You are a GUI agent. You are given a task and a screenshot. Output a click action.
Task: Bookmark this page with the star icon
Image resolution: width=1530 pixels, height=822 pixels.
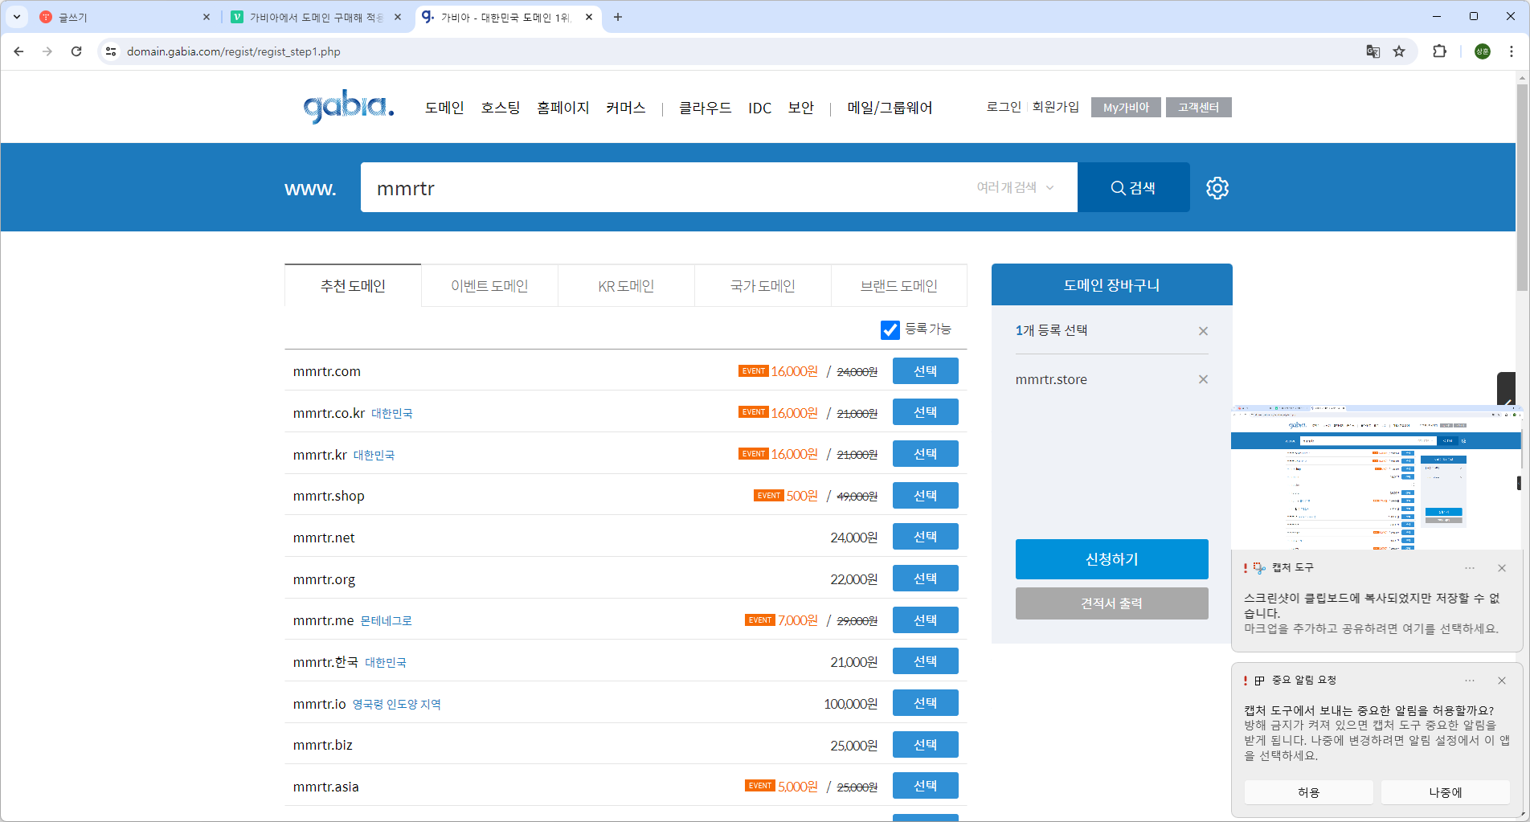pos(1399,51)
